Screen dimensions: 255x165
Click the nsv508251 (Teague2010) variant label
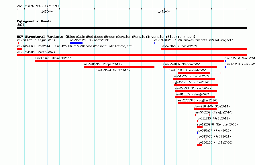pos(36,40)
